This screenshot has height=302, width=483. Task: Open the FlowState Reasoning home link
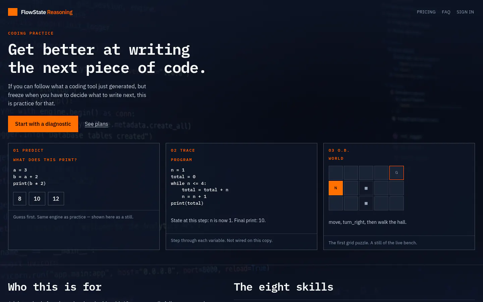point(40,12)
